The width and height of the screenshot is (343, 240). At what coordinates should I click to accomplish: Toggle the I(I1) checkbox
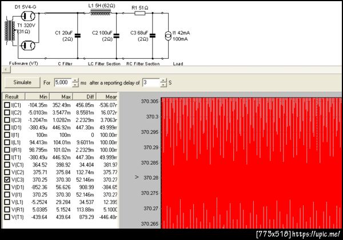(7, 135)
